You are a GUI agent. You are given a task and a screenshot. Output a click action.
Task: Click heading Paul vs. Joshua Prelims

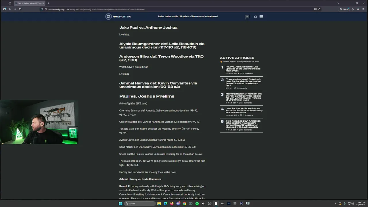[147, 96]
